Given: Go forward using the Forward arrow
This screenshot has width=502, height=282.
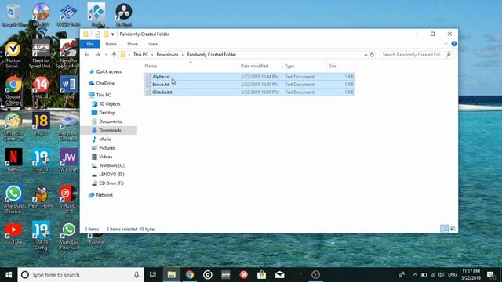Looking at the screenshot, I should pyautogui.click(x=97, y=55).
